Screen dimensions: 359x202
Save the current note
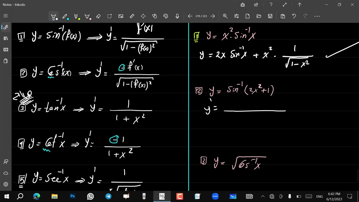coord(270,16)
